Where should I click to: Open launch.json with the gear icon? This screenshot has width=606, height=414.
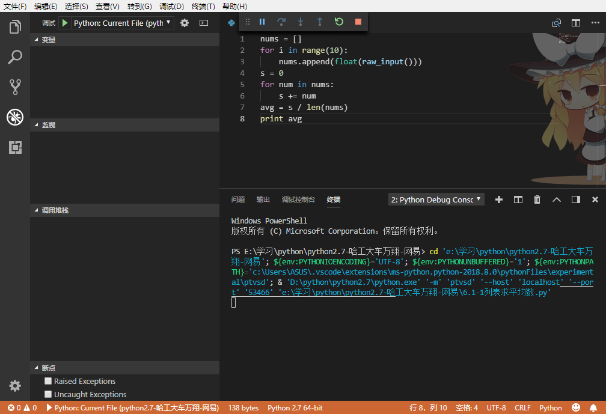(x=185, y=23)
